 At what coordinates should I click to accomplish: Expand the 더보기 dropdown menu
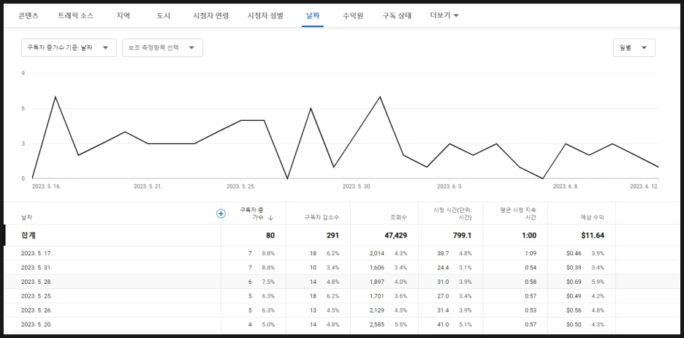pyautogui.click(x=444, y=15)
